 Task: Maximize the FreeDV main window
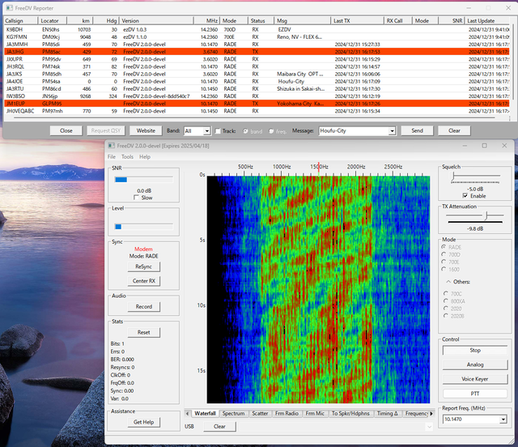pos(484,146)
